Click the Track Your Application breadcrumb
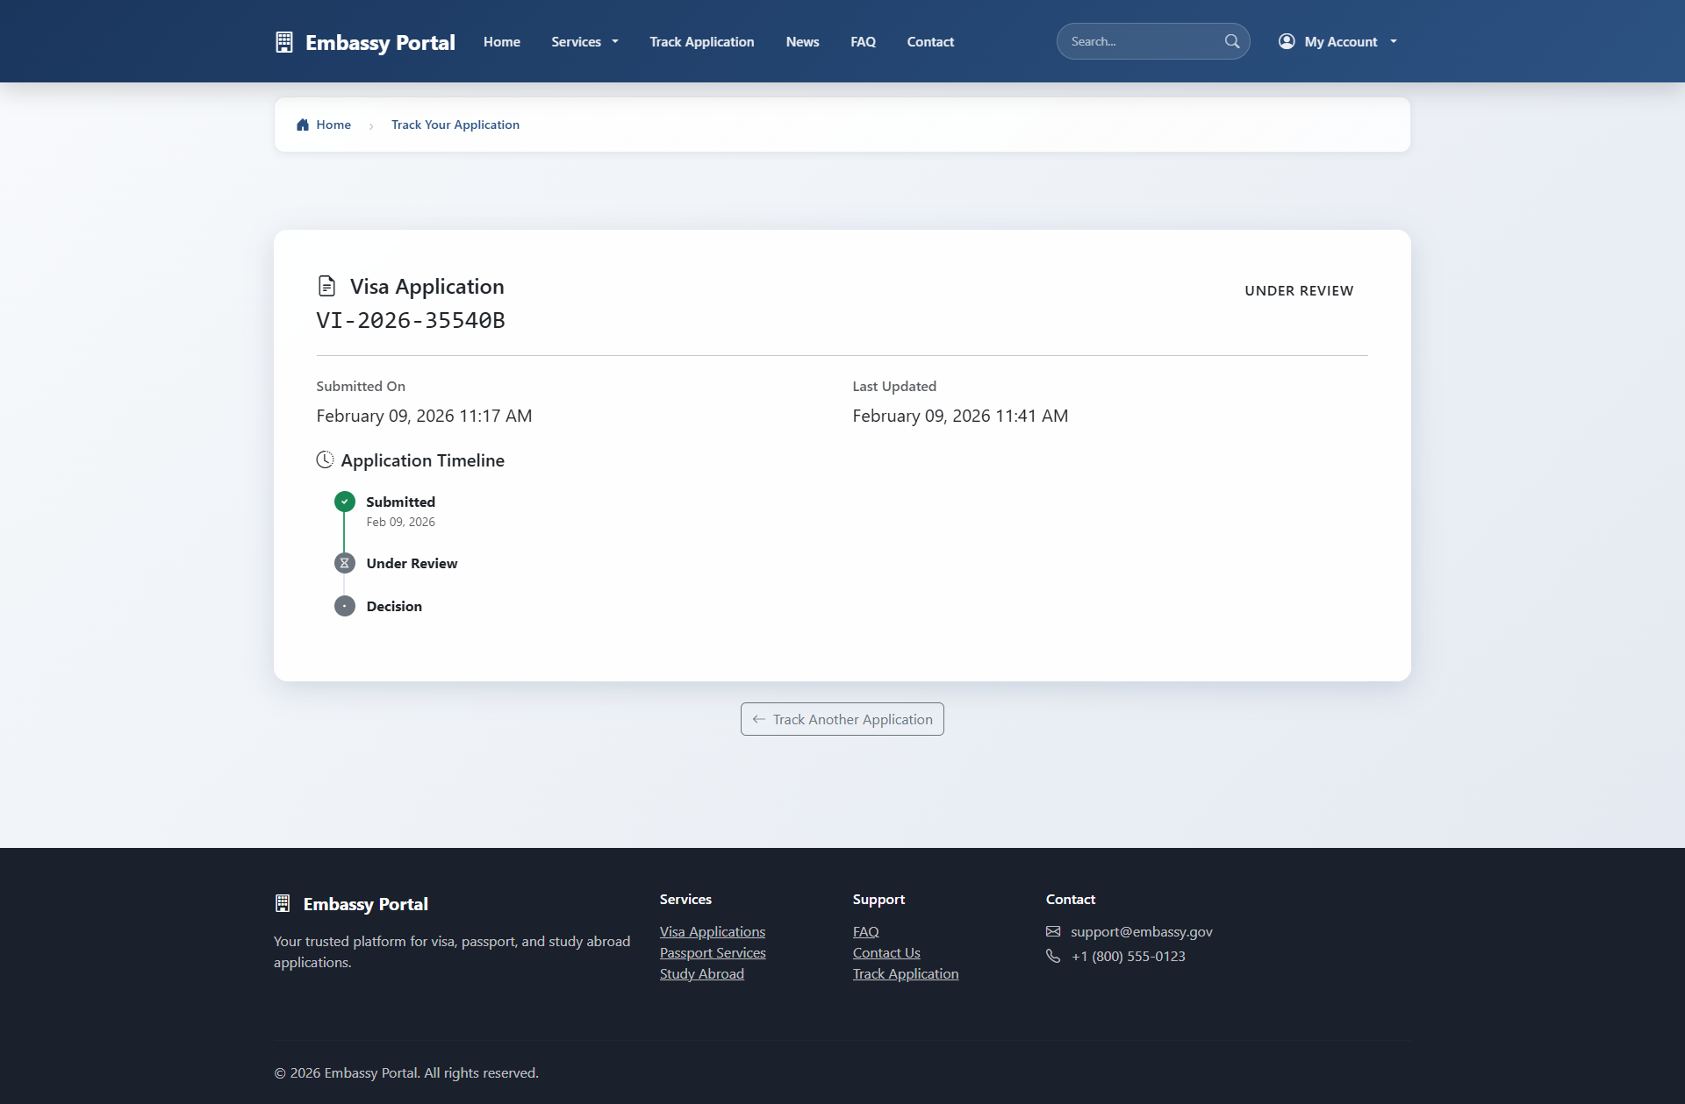The image size is (1685, 1104). (455, 125)
